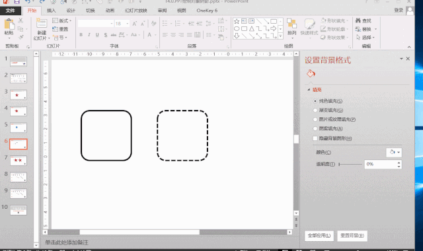Open the font name combo box
The width and height of the screenshot is (423, 251).
pos(95,24)
